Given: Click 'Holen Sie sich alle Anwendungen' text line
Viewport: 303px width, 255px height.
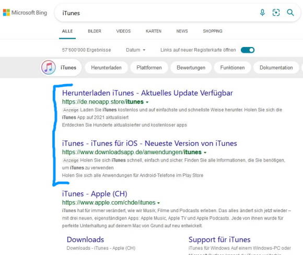Looking at the screenshot, I should click(133, 176).
